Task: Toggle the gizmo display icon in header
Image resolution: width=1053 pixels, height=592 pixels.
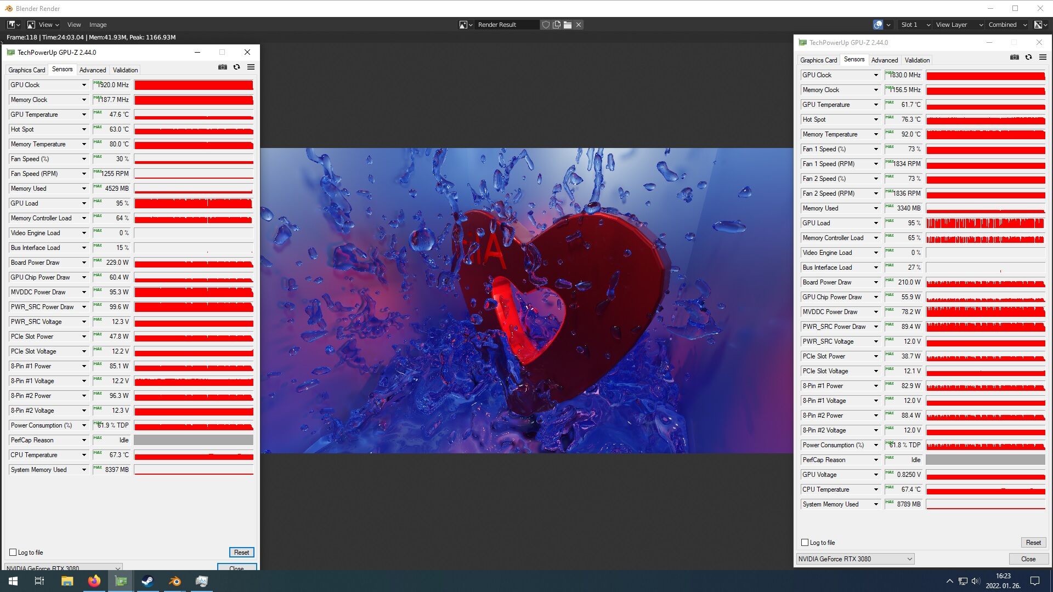Action: point(878,25)
